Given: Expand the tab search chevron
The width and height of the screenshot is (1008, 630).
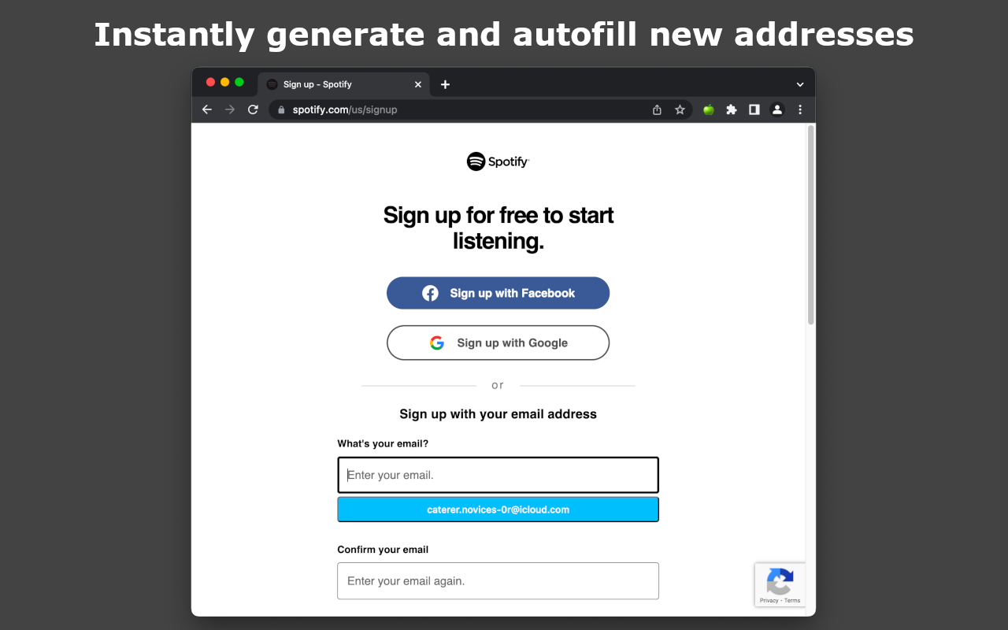Looking at the screenshot, I should [x=800, y=84].
